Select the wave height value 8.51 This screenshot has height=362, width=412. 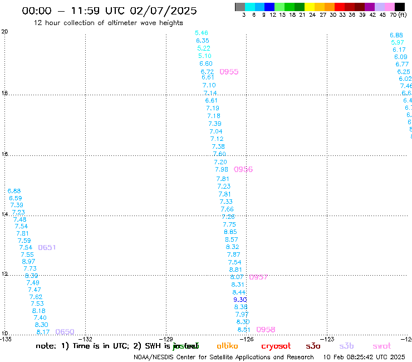pyautogui.click(x=244, y=330)
